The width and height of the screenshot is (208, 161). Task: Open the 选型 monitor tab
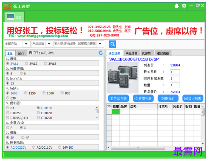coord(14,17)
